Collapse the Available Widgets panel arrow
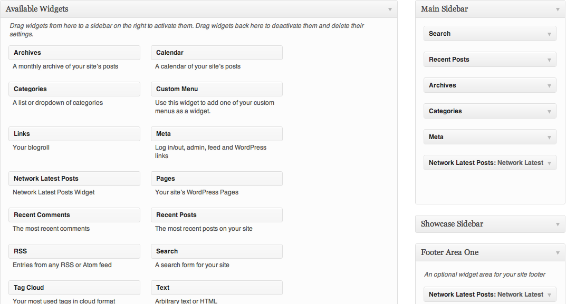Screen dimensions: 566x304 (x=390, y=9)
